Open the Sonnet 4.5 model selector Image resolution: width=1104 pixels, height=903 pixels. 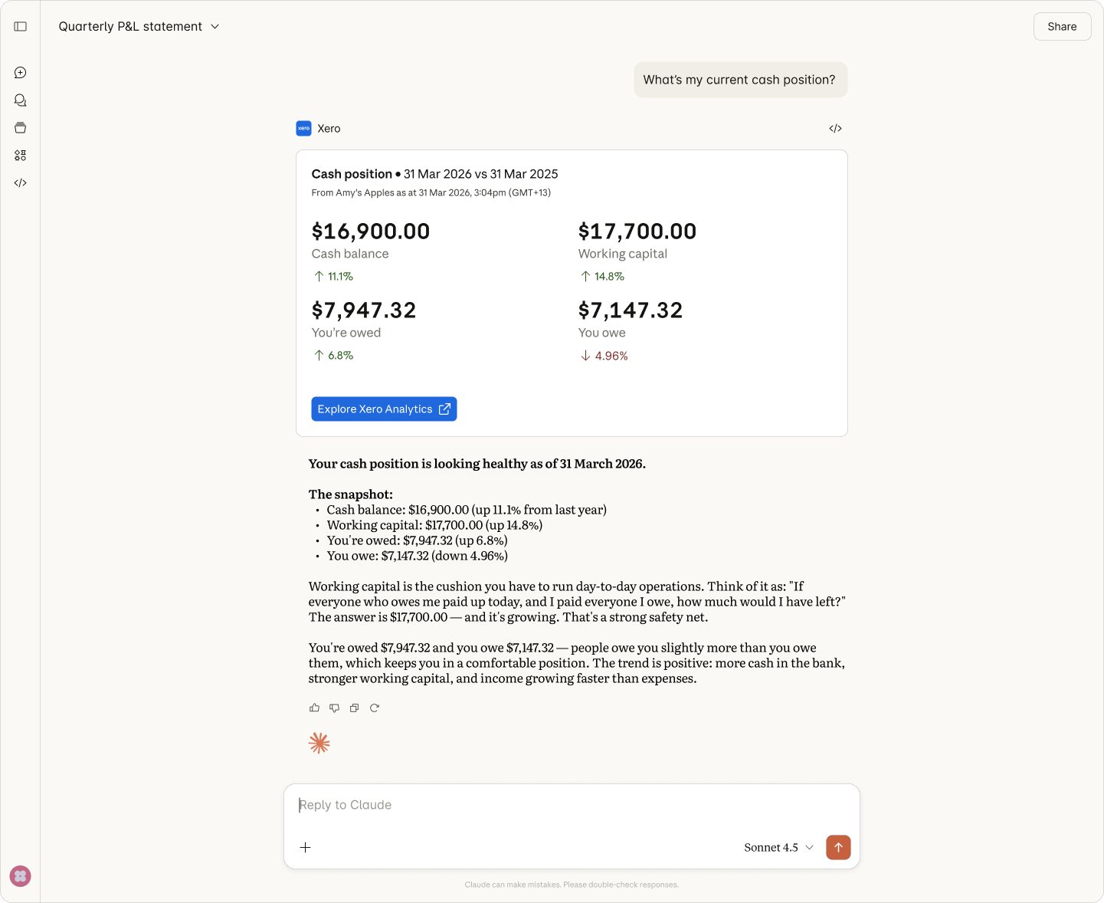point(778,848)
